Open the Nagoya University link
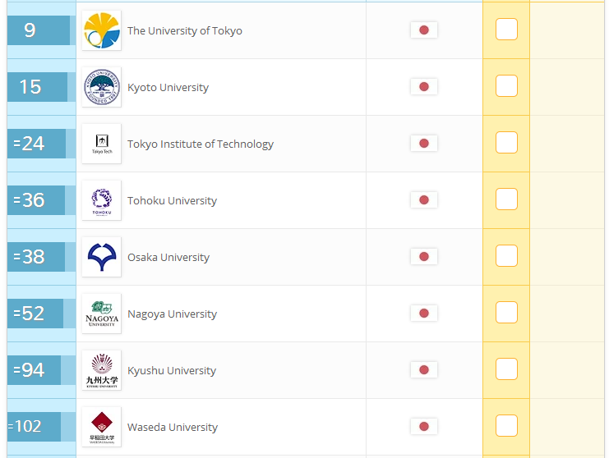This screenshot has width=609, height=458. point(172,314)
